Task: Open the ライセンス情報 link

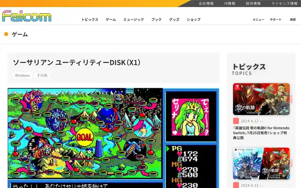Action: [284, 3]
